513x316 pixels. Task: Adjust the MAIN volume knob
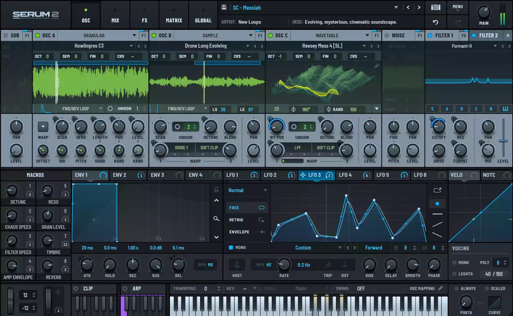484,12
